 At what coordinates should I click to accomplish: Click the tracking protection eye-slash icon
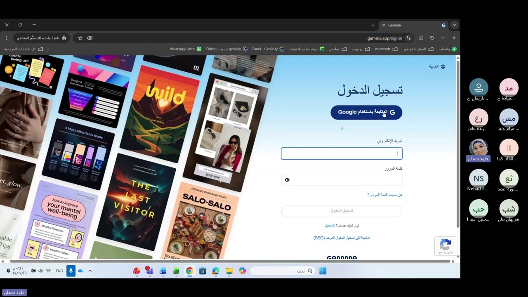pyautogui.click(x=90, y=38)
